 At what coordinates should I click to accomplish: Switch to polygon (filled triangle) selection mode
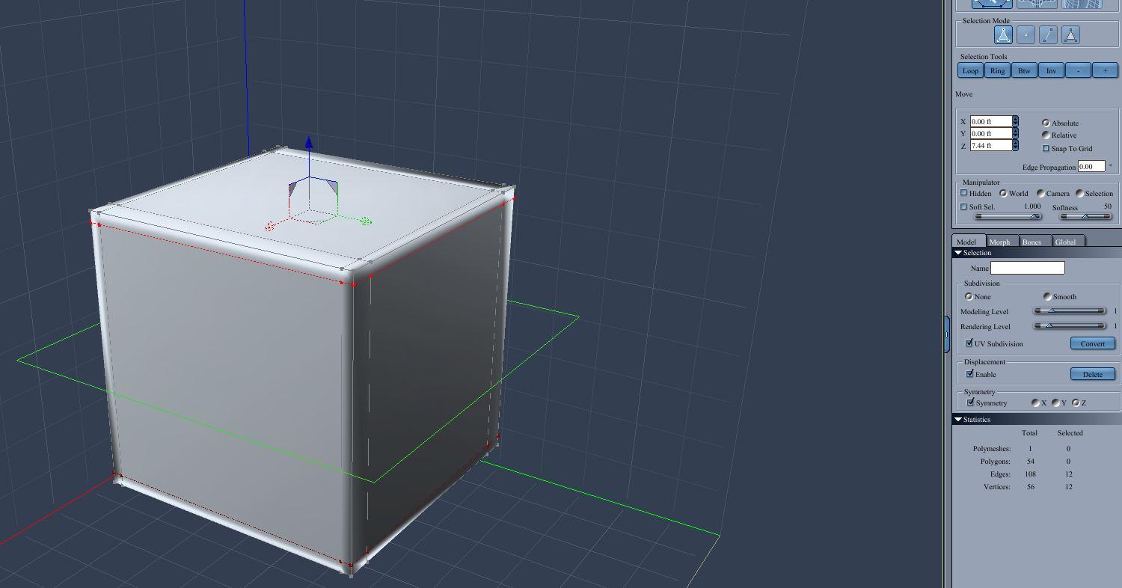[1070, 35]
